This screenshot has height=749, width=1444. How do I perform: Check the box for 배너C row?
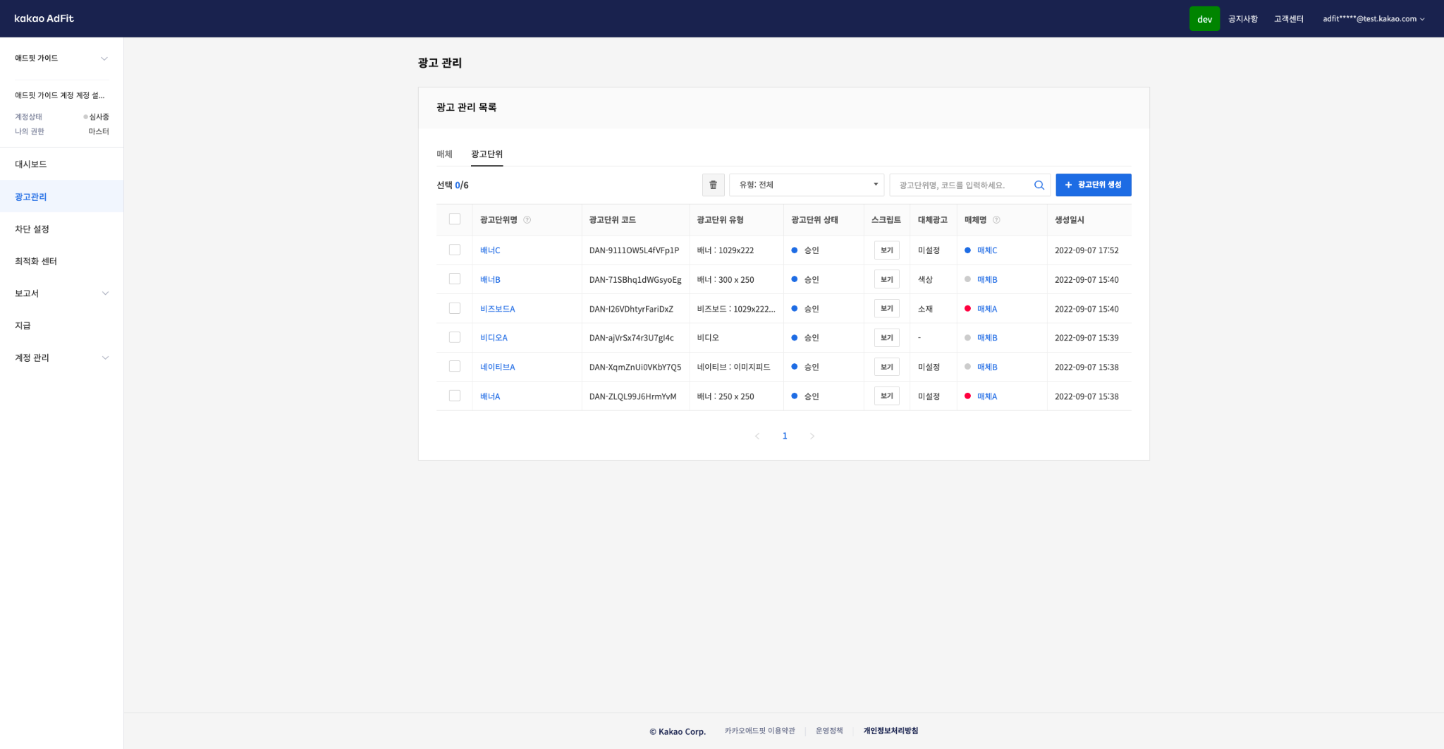(455, 250)
